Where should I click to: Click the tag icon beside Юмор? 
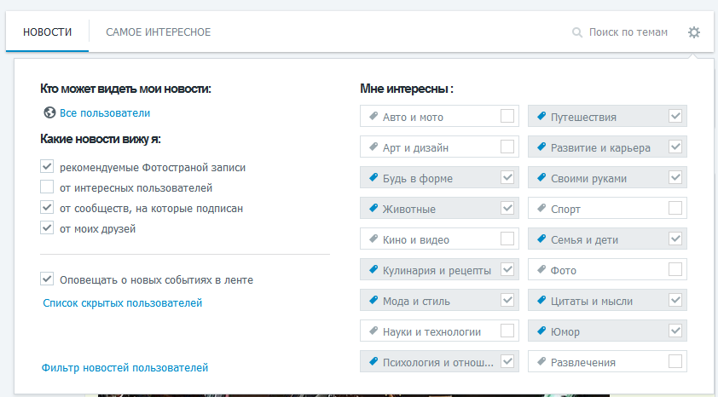541,331
